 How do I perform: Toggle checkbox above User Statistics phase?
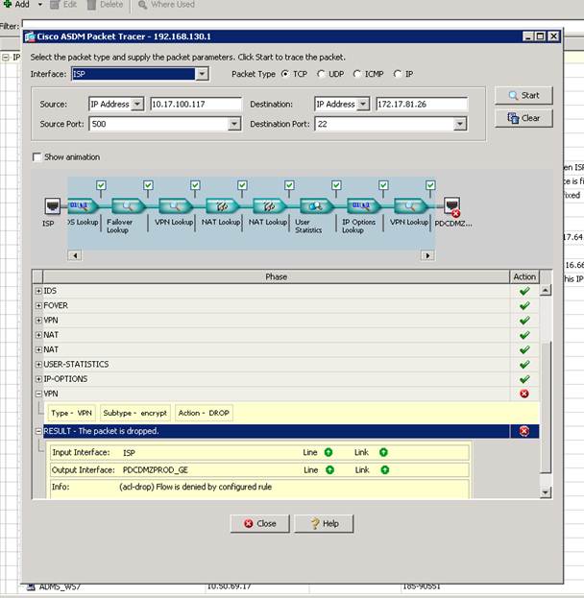(336, 185)
